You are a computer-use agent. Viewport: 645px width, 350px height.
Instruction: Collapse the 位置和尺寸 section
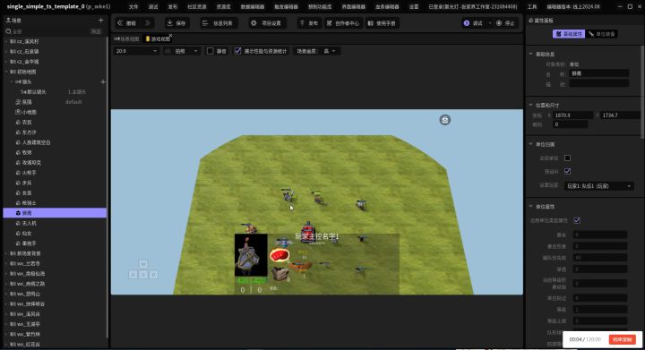[x=530, y=105]
